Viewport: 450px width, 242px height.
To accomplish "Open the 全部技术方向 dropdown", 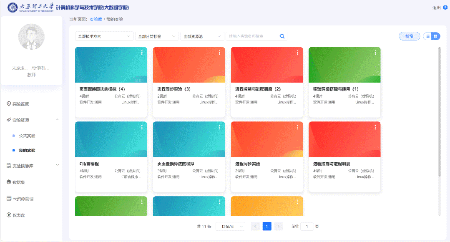I will [x=104, y=36].
